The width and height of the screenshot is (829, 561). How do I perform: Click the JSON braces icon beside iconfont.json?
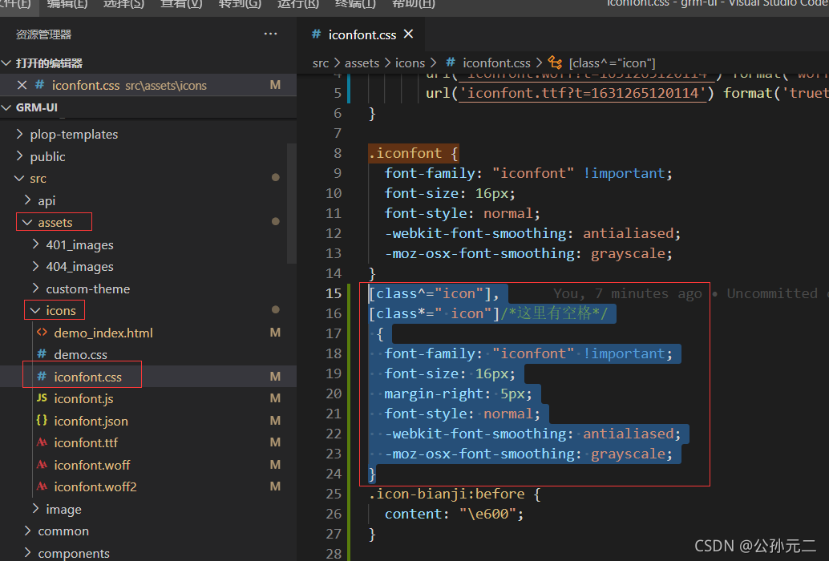coord(42,420)
